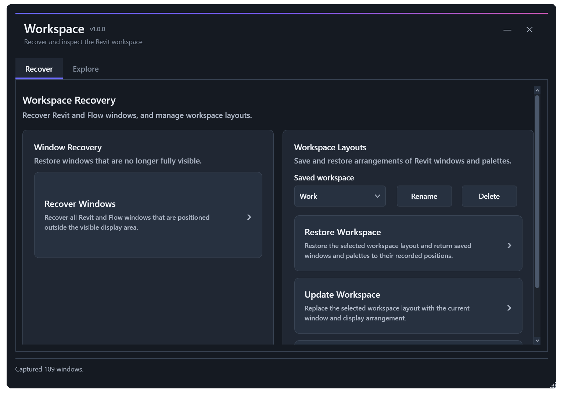Click the 'Workspace Recovery' heading
The image size is (564, 395).
pyautogui.click(x=69, y=100)
